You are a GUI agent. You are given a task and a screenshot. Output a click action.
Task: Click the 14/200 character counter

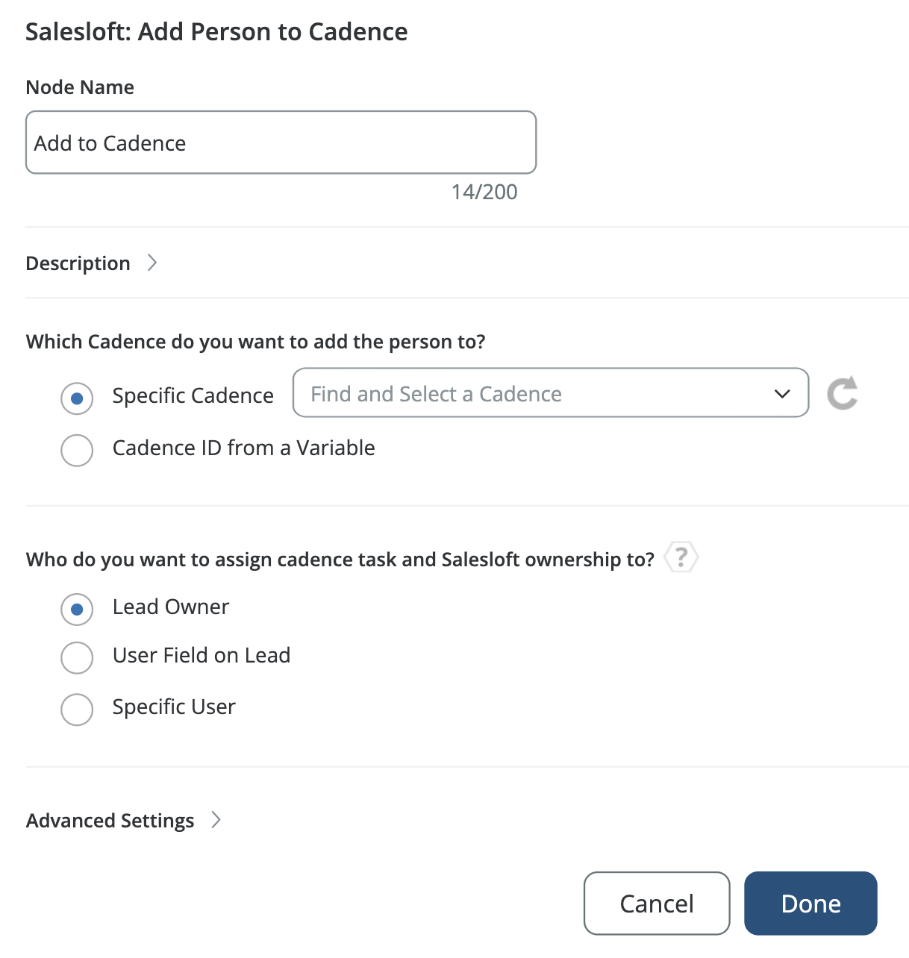tap(484, 192)
